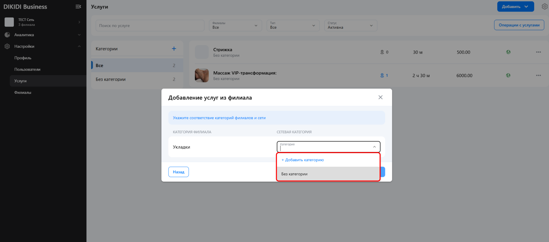The image size is (549, 242).
Task: Collapse the sidebar with the hamburger icon
Action: [x=78, y=6]
